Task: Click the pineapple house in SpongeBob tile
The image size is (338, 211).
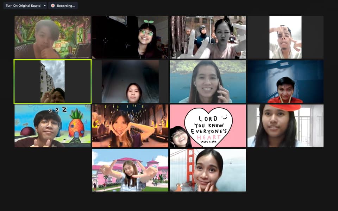Action: click(x=76, y=125)
